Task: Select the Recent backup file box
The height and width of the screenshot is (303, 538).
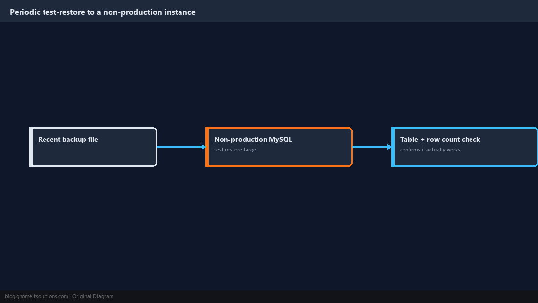Action: click(x=93, y=147)
